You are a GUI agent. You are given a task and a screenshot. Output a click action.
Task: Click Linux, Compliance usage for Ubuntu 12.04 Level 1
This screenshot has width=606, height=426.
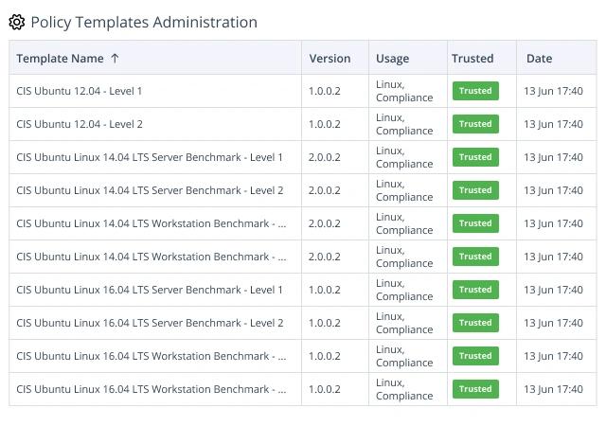click(x=404, y=91)
